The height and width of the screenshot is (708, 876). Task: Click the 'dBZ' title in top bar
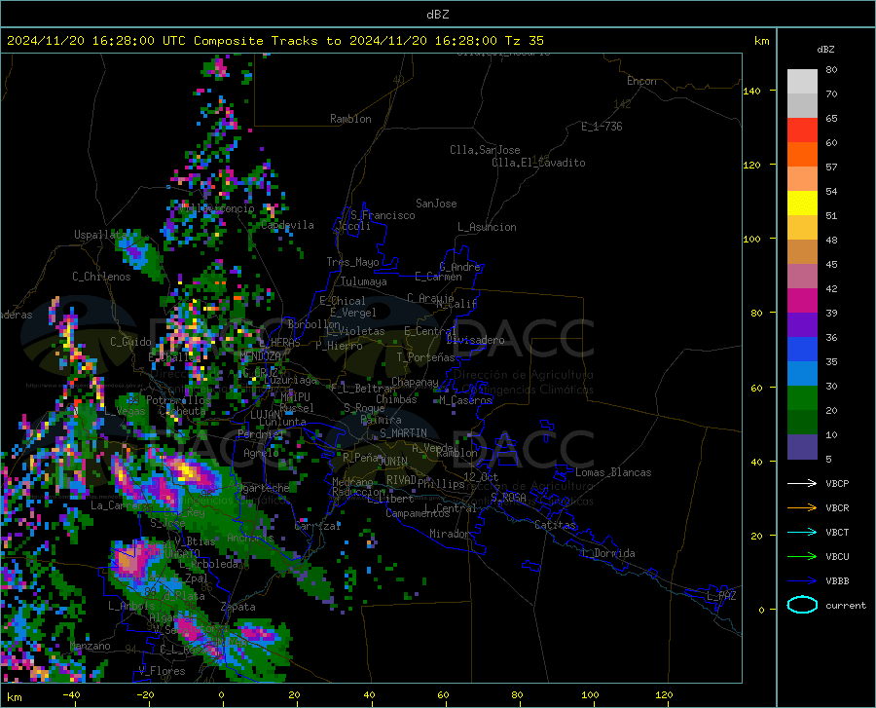click(x=437, y=15)
